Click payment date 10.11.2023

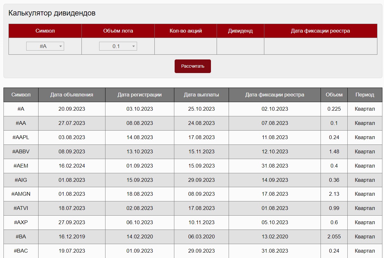click(201, 223)
